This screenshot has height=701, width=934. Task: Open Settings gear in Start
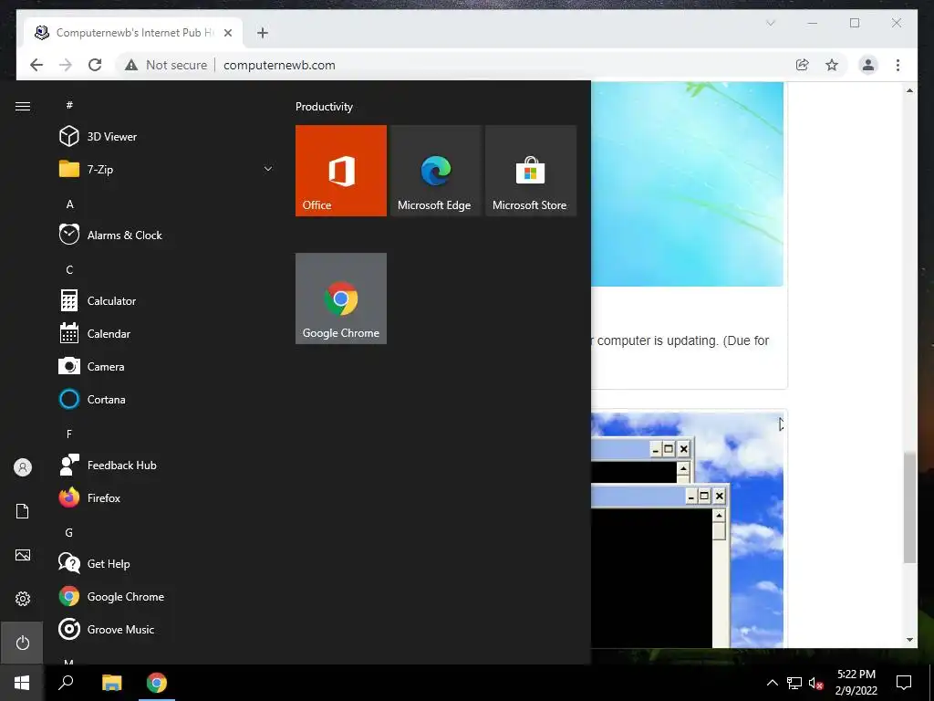(x=23, y=599)
